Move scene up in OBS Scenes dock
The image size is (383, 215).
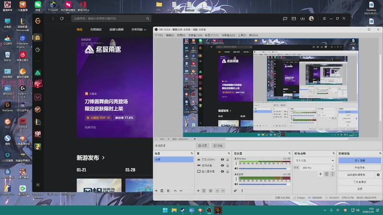click(x=175, y=191)
